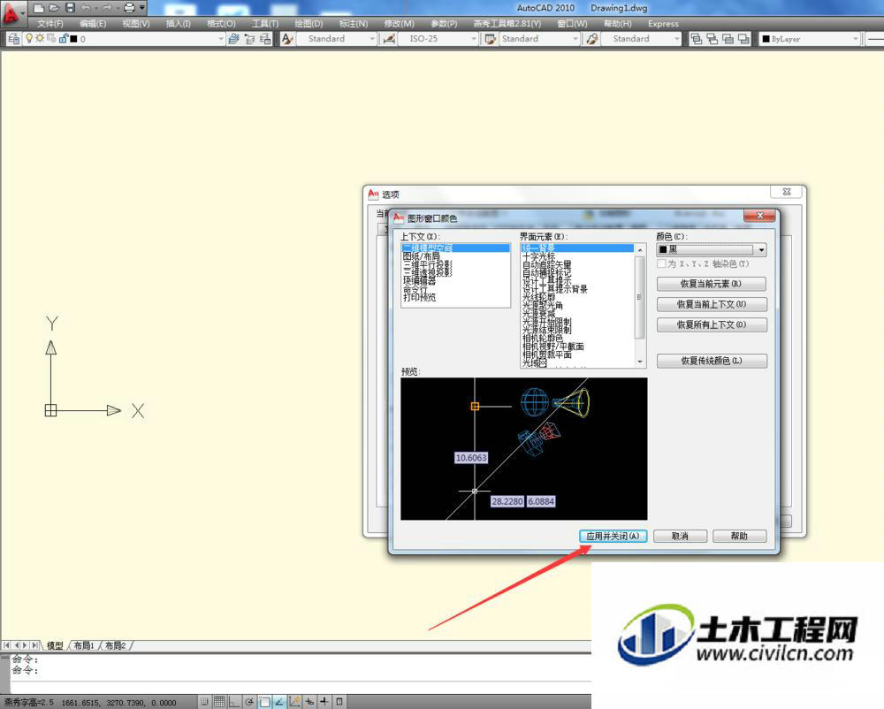Undo the last action

pyautogui.click(x=87, y=8)
